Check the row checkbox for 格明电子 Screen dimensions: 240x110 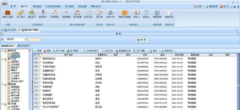pos(41,91)
